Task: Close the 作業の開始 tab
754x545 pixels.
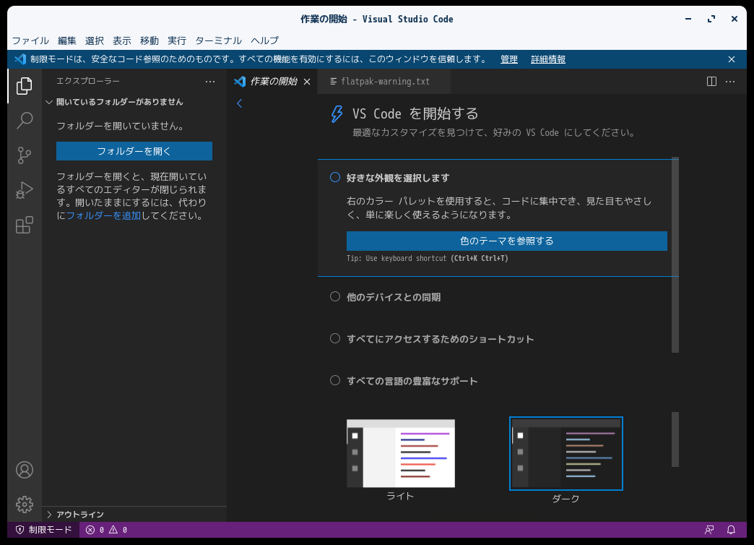Action: pyautogui.click(x=307, y=82)
